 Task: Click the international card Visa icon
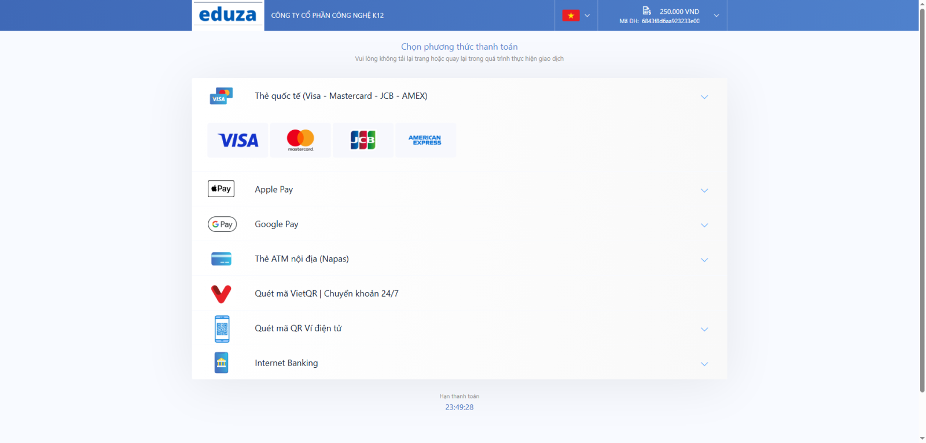(221, 96)
